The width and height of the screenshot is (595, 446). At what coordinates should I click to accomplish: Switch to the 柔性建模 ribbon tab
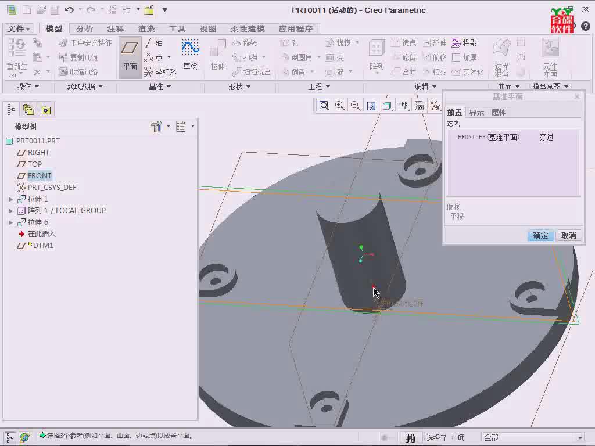[247, 28]
